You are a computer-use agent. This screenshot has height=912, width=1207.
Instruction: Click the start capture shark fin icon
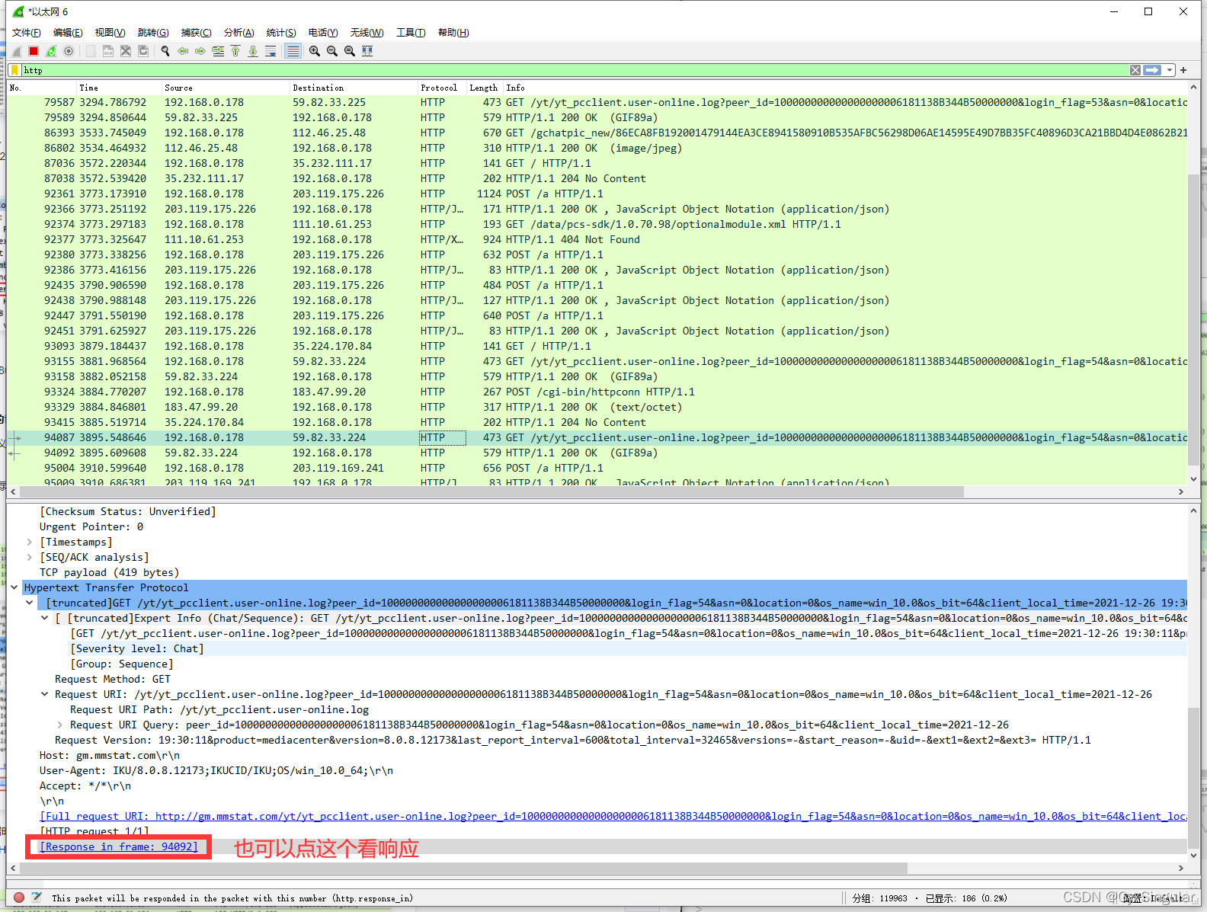point(17,51)
